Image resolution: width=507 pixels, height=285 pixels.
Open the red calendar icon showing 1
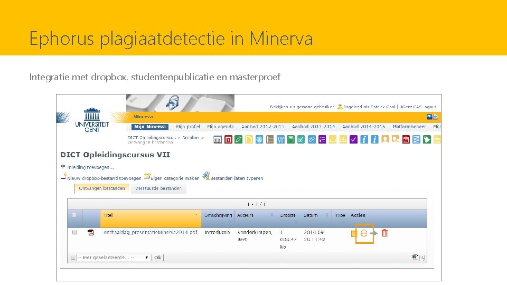(228, 139)
